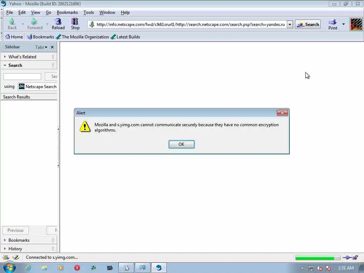Toggle the online/offline plug icon
This screenshot has height=273, width=364.
pos(347,257)
